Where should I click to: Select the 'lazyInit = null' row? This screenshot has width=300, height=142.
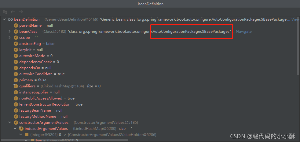(x=31, y=50)
